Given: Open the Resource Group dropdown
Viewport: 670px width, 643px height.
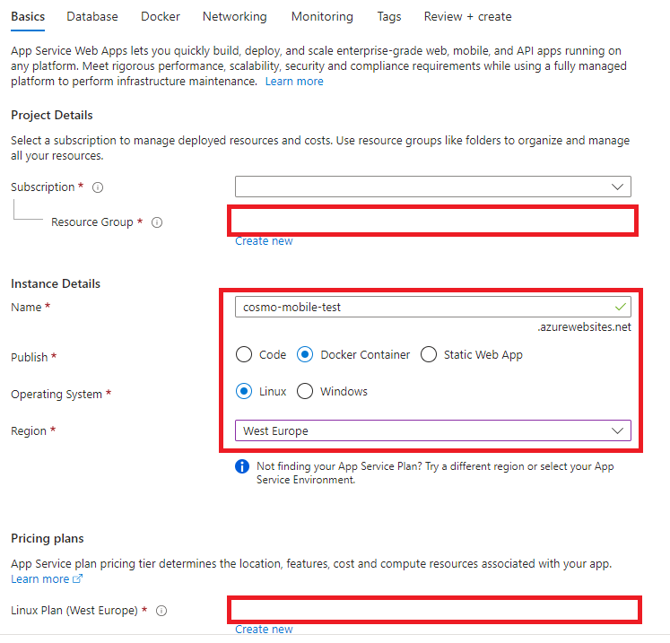Looking at the screenshot, I should (x=433, y=221).
